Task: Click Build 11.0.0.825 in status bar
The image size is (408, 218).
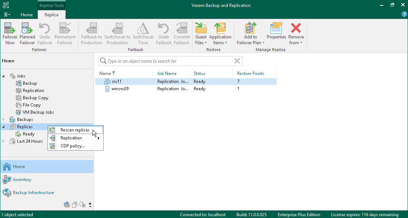Action: [x=251, y=215]
